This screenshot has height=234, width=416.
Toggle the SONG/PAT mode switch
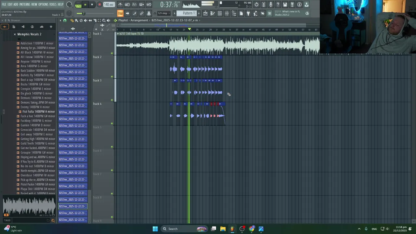point(78,5)
